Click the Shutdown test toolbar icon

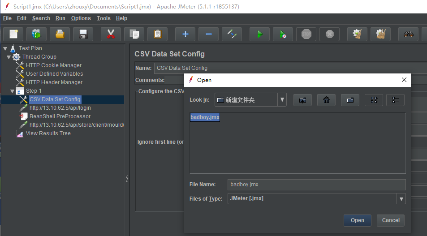click(x=329, y=34)
